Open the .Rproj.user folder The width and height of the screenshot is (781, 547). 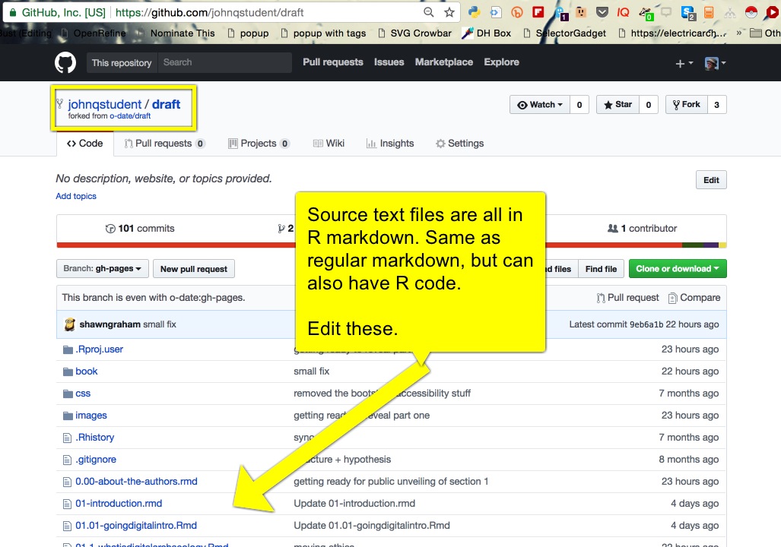[99, 349]
